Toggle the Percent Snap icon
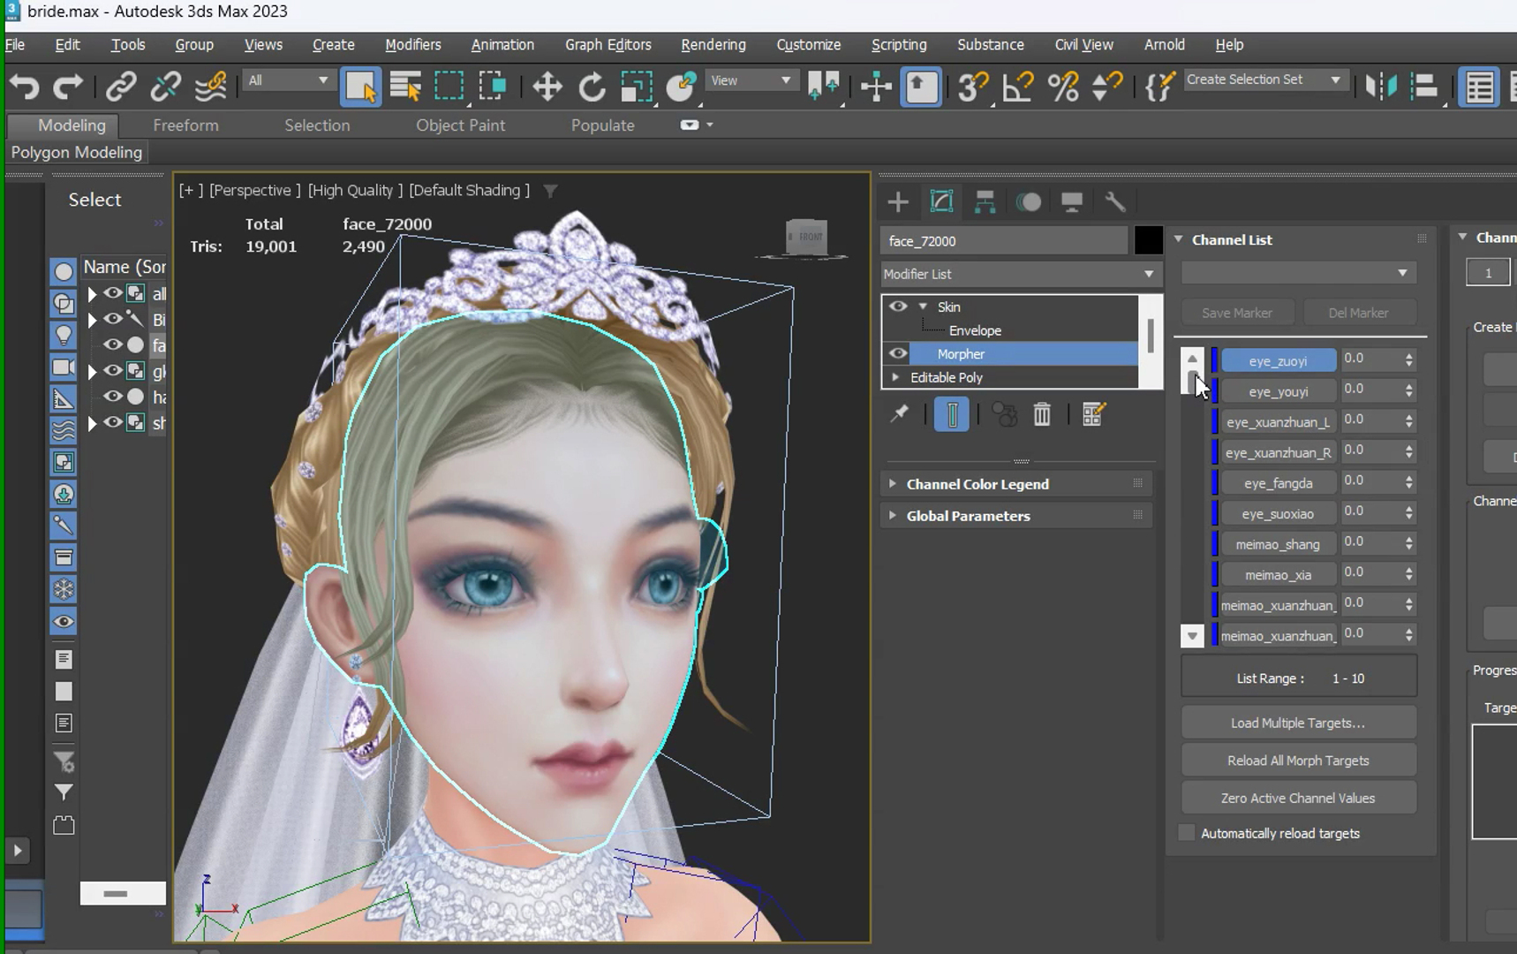Viewport: 1517px width, 954px height. click(x=1063, y=87)
